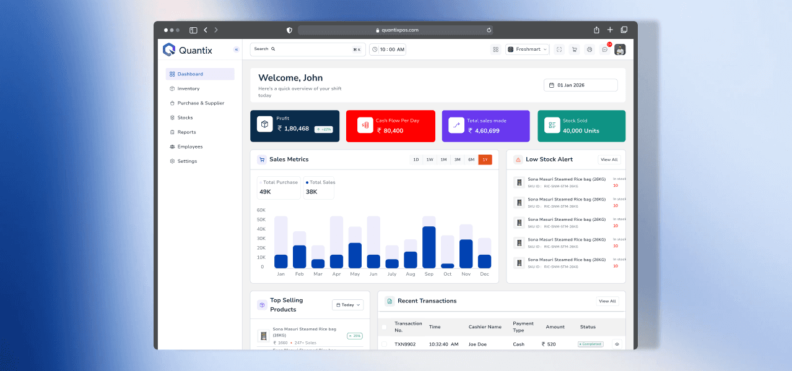
Task: Click View All in Low Stock Alert
Action: pos(609,160)
